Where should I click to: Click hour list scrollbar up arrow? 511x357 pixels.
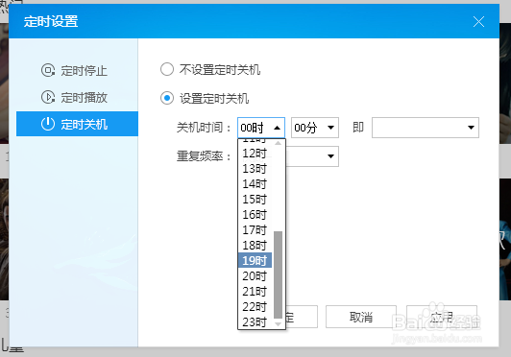click(x=278, y=143)
